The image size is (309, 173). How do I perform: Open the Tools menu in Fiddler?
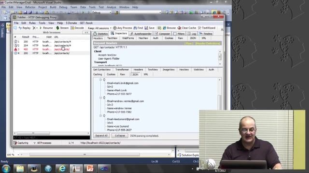click(x=42, y=23)
